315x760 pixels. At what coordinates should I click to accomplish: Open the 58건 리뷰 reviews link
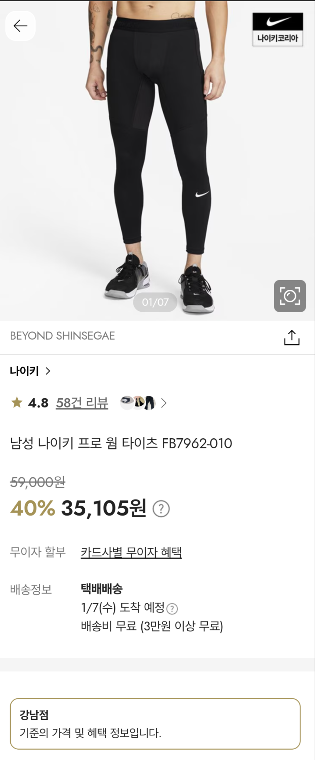(x=82, y=403)
